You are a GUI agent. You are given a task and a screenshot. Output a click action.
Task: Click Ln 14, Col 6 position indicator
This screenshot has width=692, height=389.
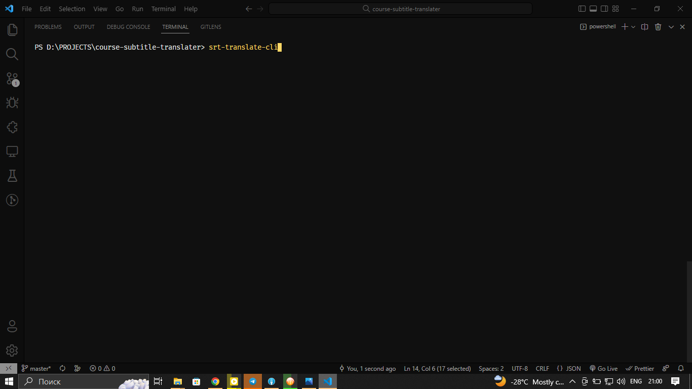pos(437,368)
